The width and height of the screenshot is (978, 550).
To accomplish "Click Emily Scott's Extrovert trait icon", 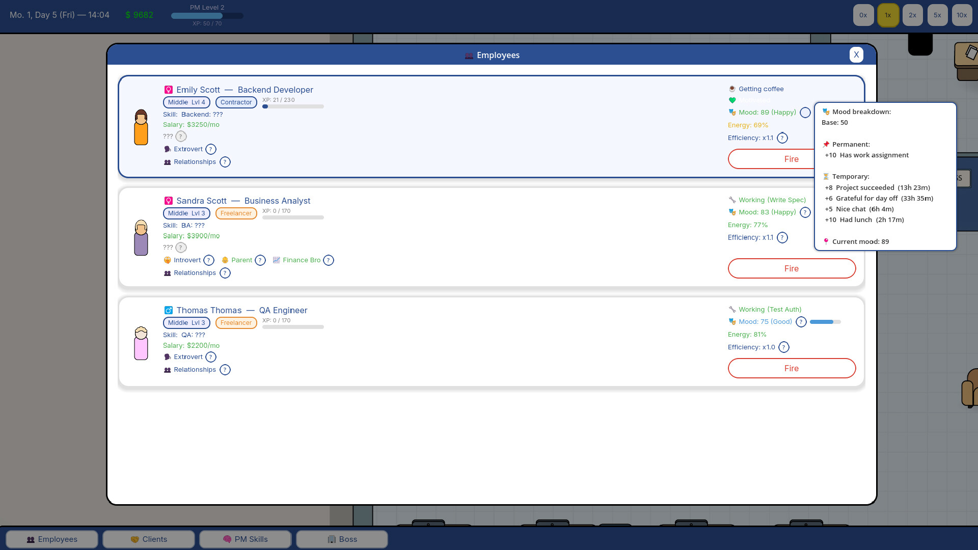I will coord(168,149).
